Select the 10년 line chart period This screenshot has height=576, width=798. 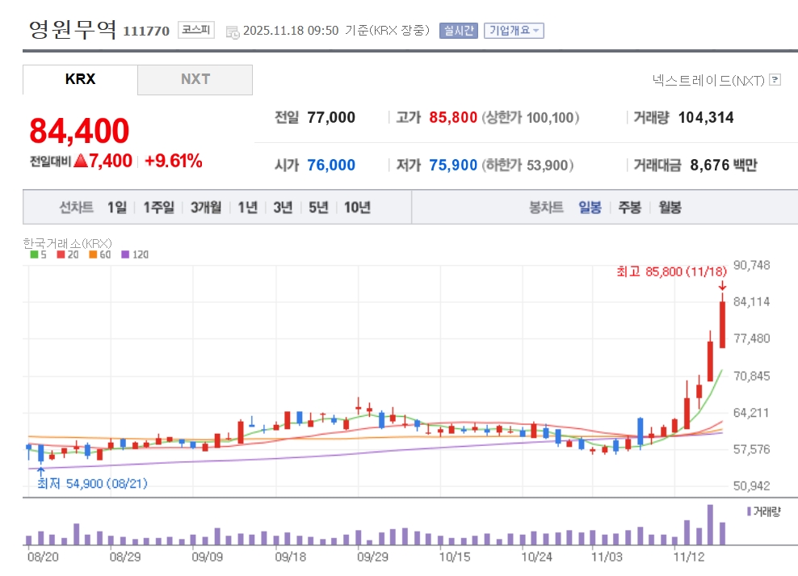pos(357,208)
